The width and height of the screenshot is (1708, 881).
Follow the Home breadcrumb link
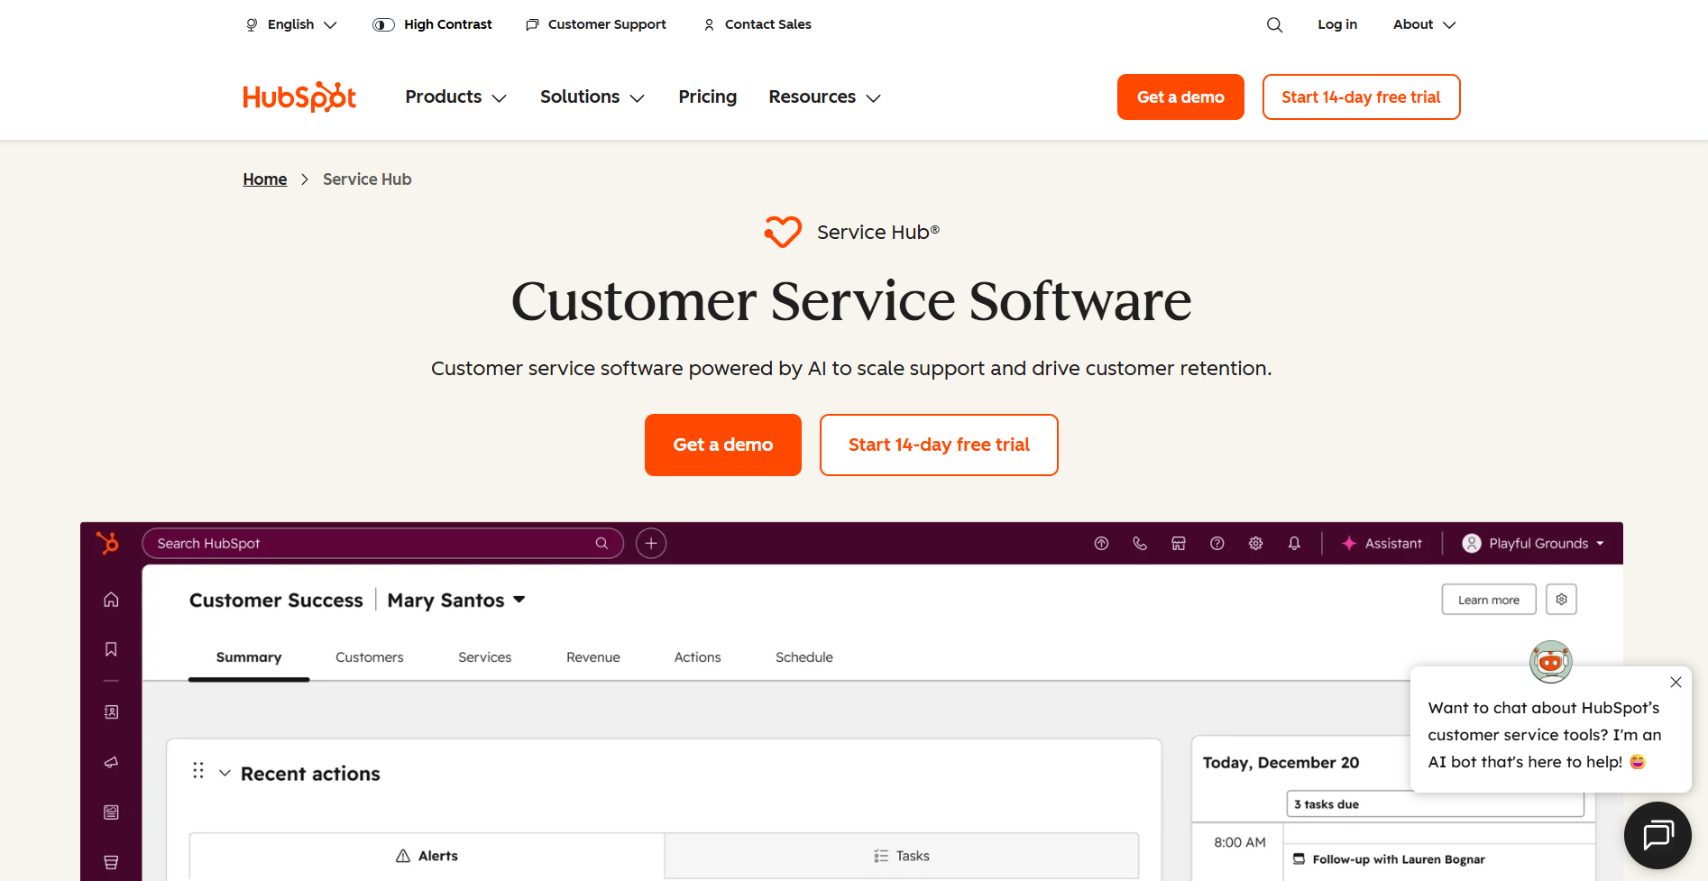(x=264, y=179)
